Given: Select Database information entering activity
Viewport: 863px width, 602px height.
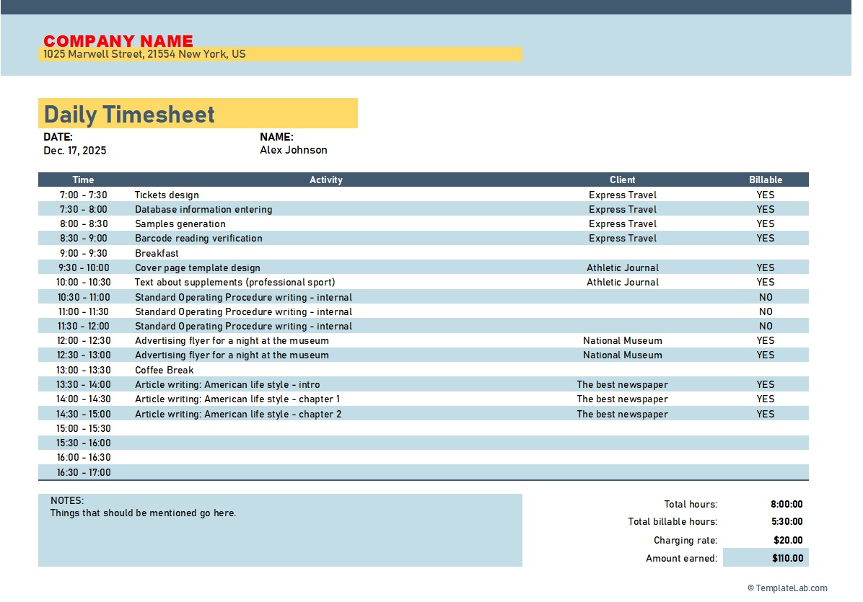Looking at the screenshot, I should 203,210.
